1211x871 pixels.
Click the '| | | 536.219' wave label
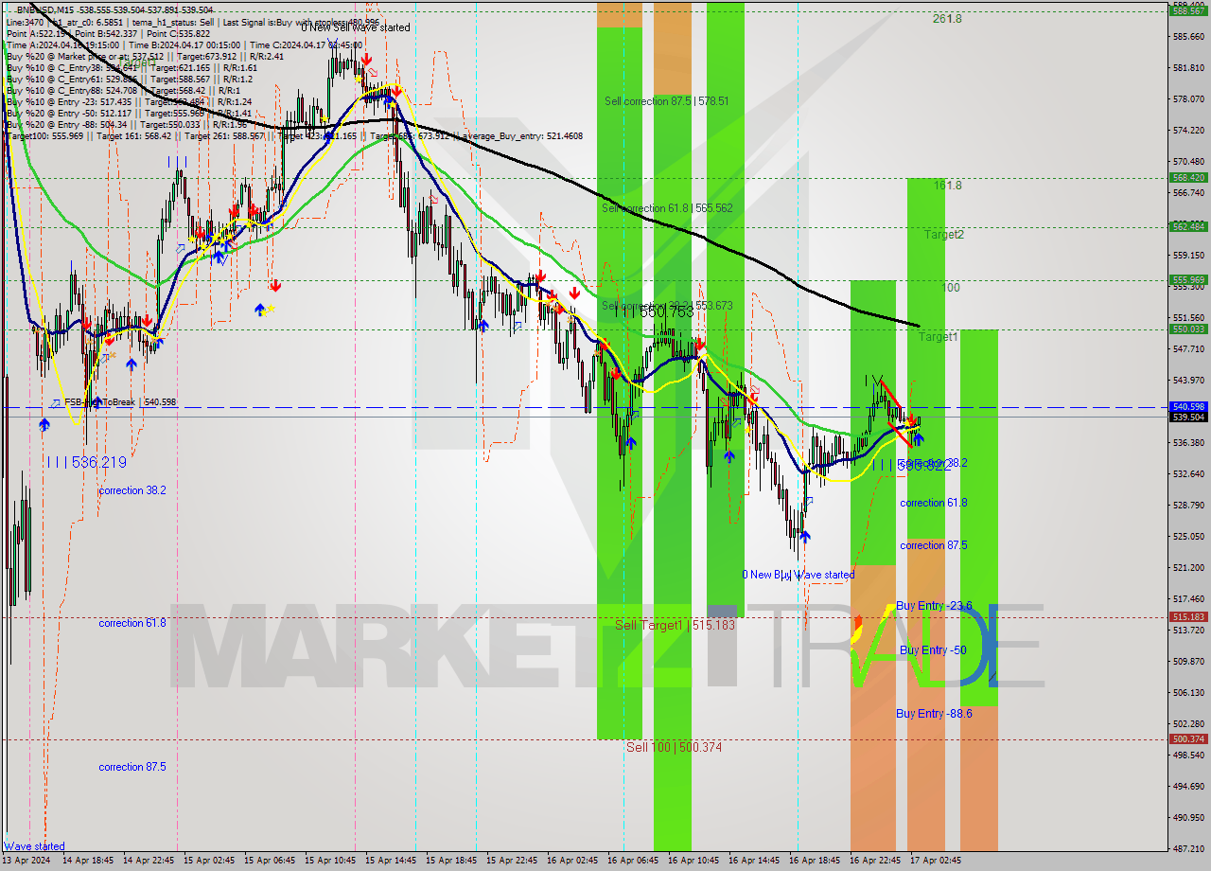[x=86, y=462]
